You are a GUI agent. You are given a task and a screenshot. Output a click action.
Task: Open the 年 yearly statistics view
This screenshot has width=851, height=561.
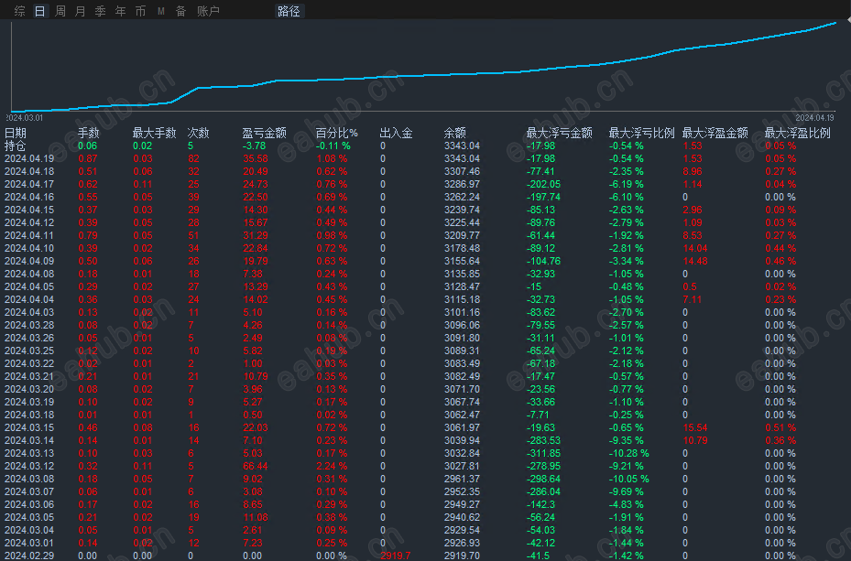[x=120, y=11]
